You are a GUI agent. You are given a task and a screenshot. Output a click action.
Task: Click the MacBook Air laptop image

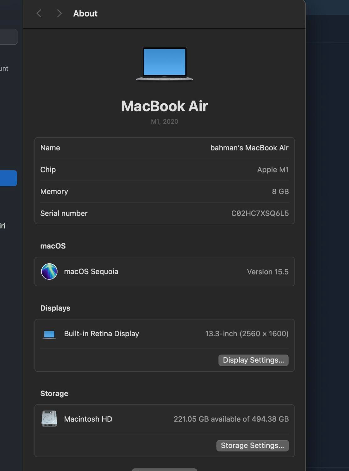[x=165, y=64]
